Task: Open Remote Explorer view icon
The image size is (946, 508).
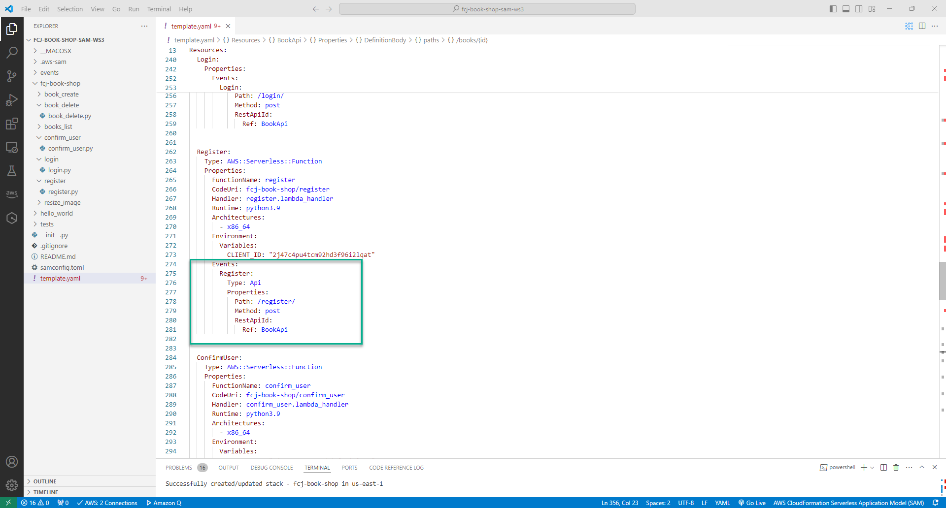Action: coord(12,147)
